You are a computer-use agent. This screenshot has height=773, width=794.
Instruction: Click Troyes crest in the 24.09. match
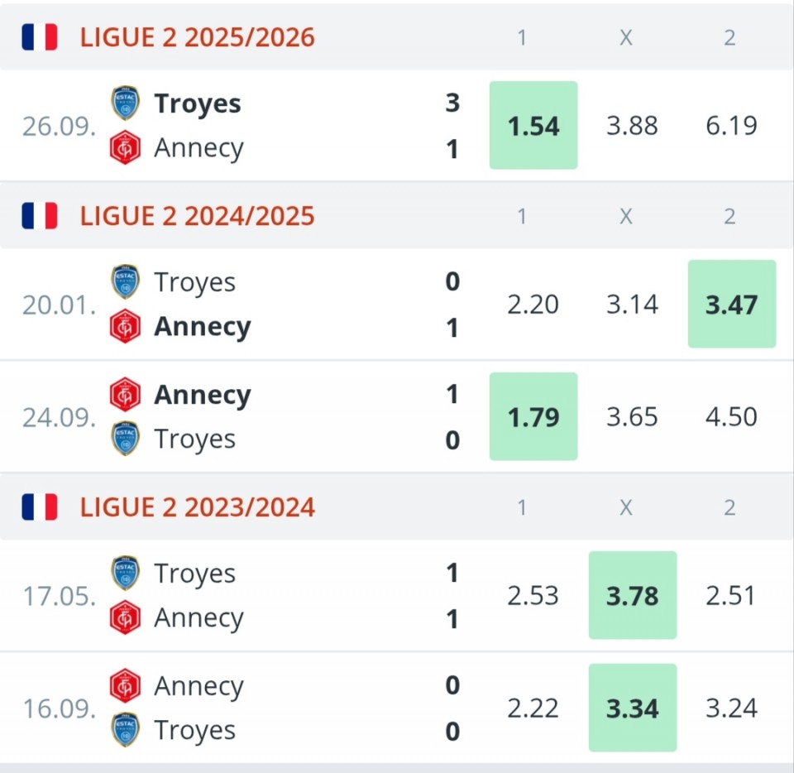[x=126, y=439]
